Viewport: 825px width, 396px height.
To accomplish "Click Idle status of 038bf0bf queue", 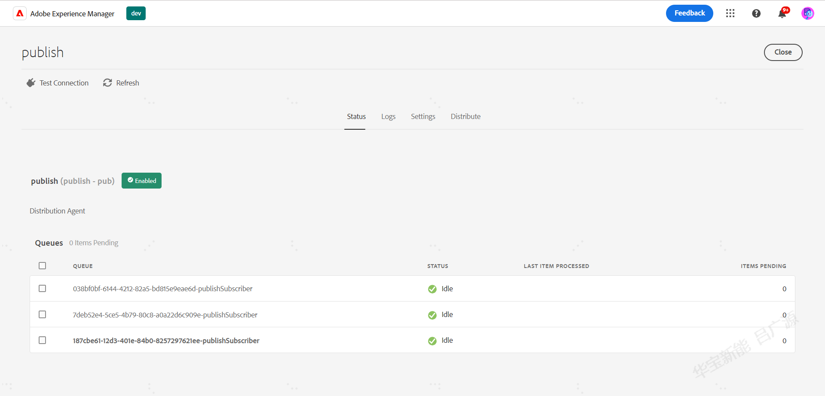I will [x=447, y=289].
